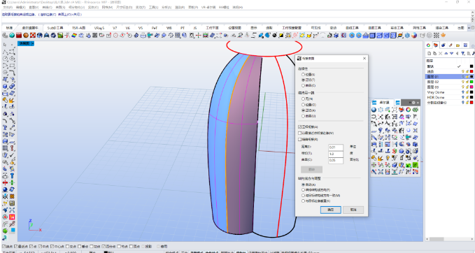The height and width of the screenshot is (253, 475).
Task: Click the 距离 value input field
Action: [336, 147]
